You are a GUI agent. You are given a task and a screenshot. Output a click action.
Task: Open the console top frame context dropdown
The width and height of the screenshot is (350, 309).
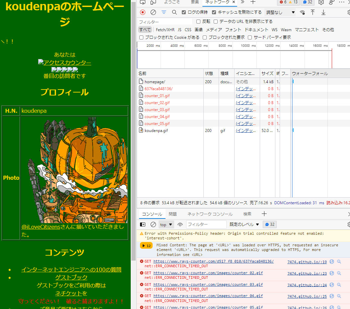(166, 224)
